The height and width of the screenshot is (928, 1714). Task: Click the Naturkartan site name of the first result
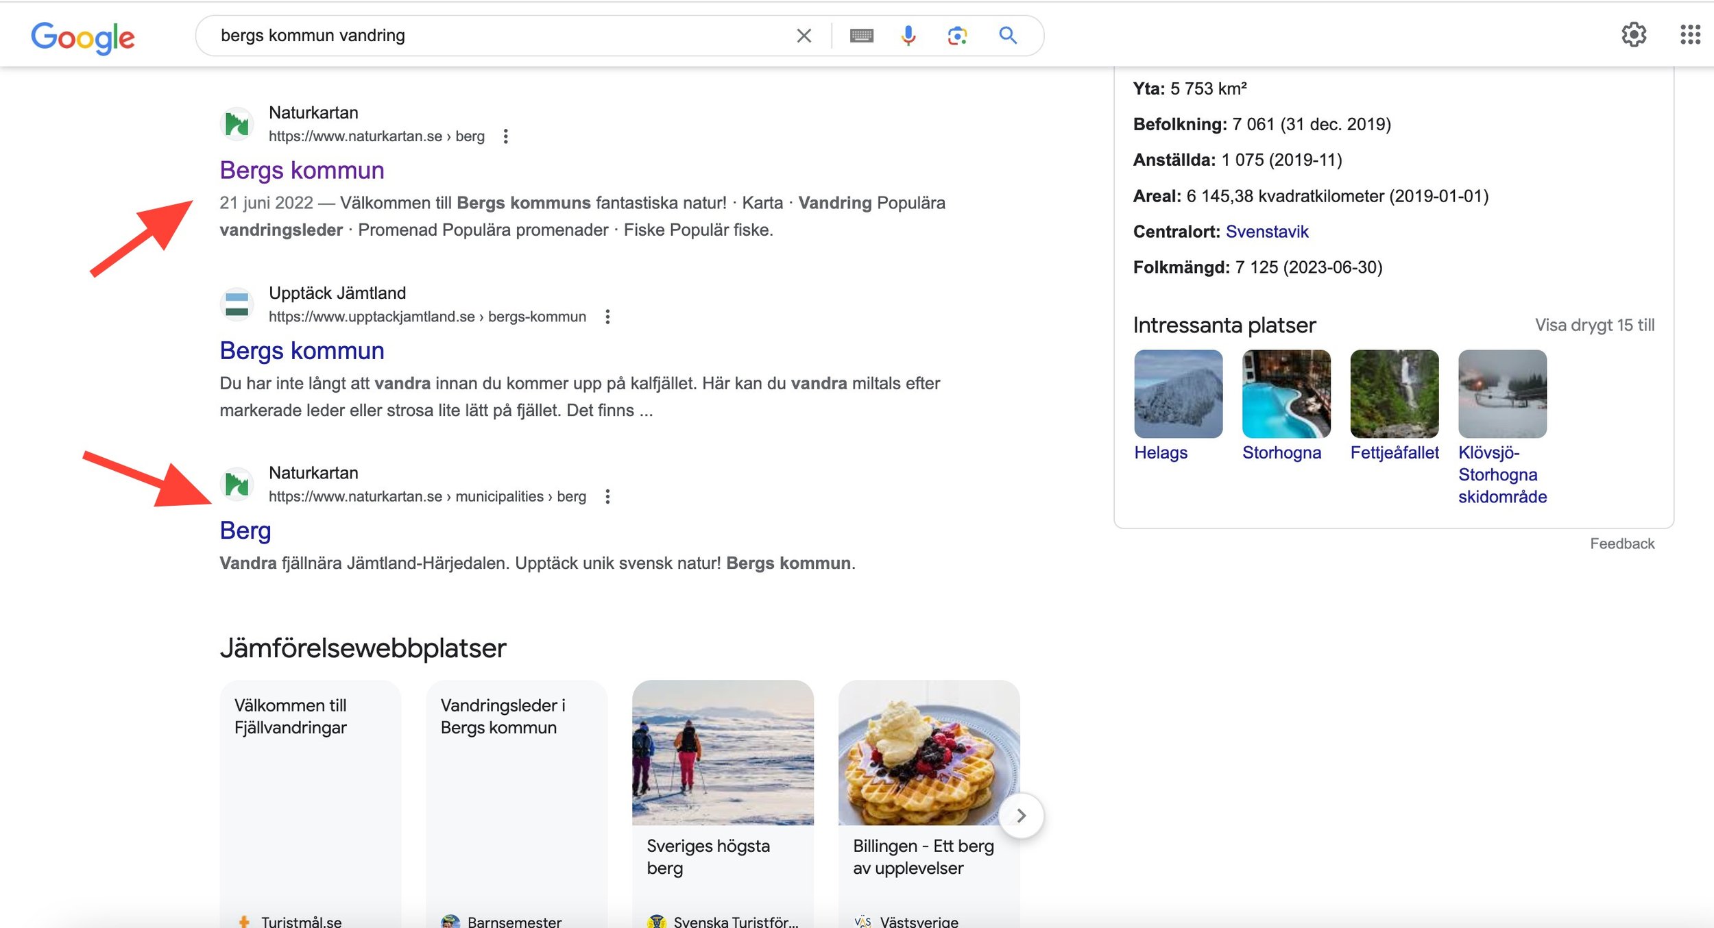(313, 112)
